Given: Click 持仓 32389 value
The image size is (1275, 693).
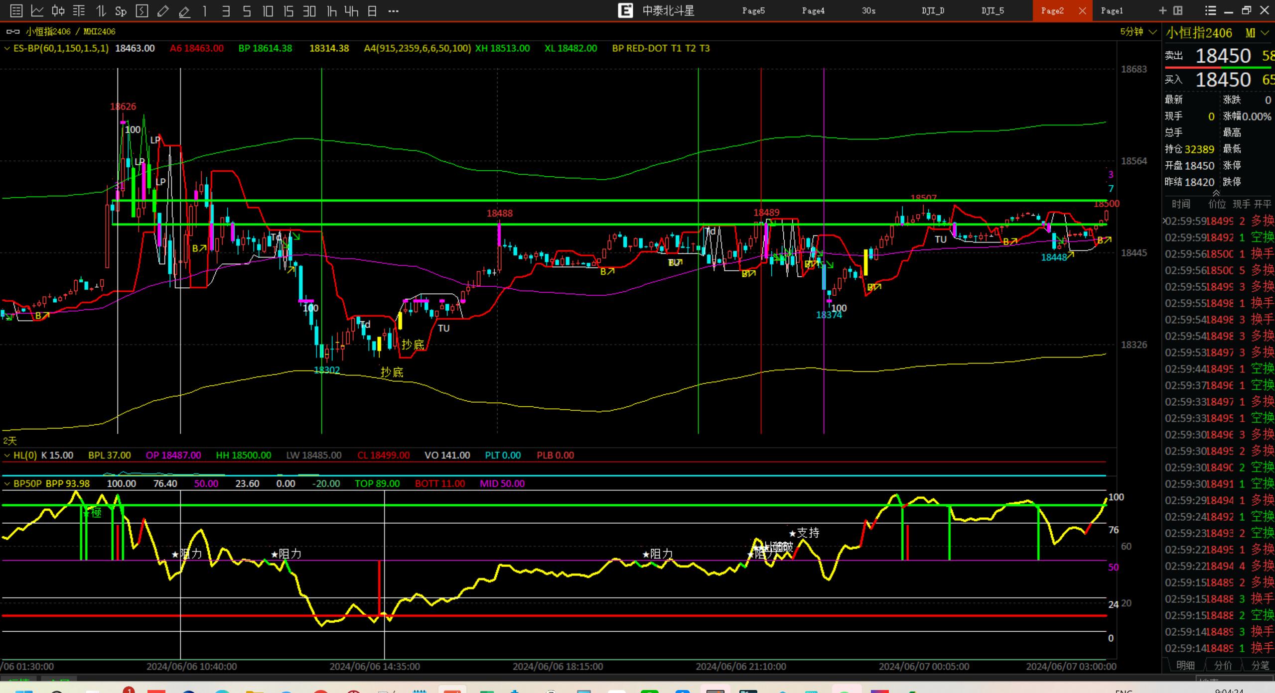Looking at the screenshot, I should 1199,149.
